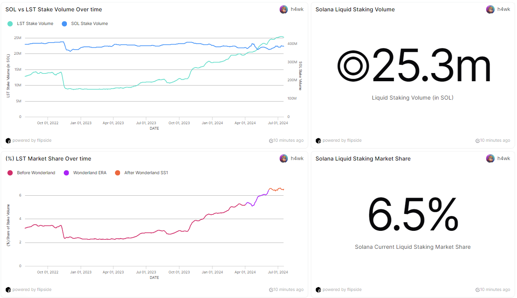Click h4wk avatar on Liquid Staking Volume card

tap(490, 9)
